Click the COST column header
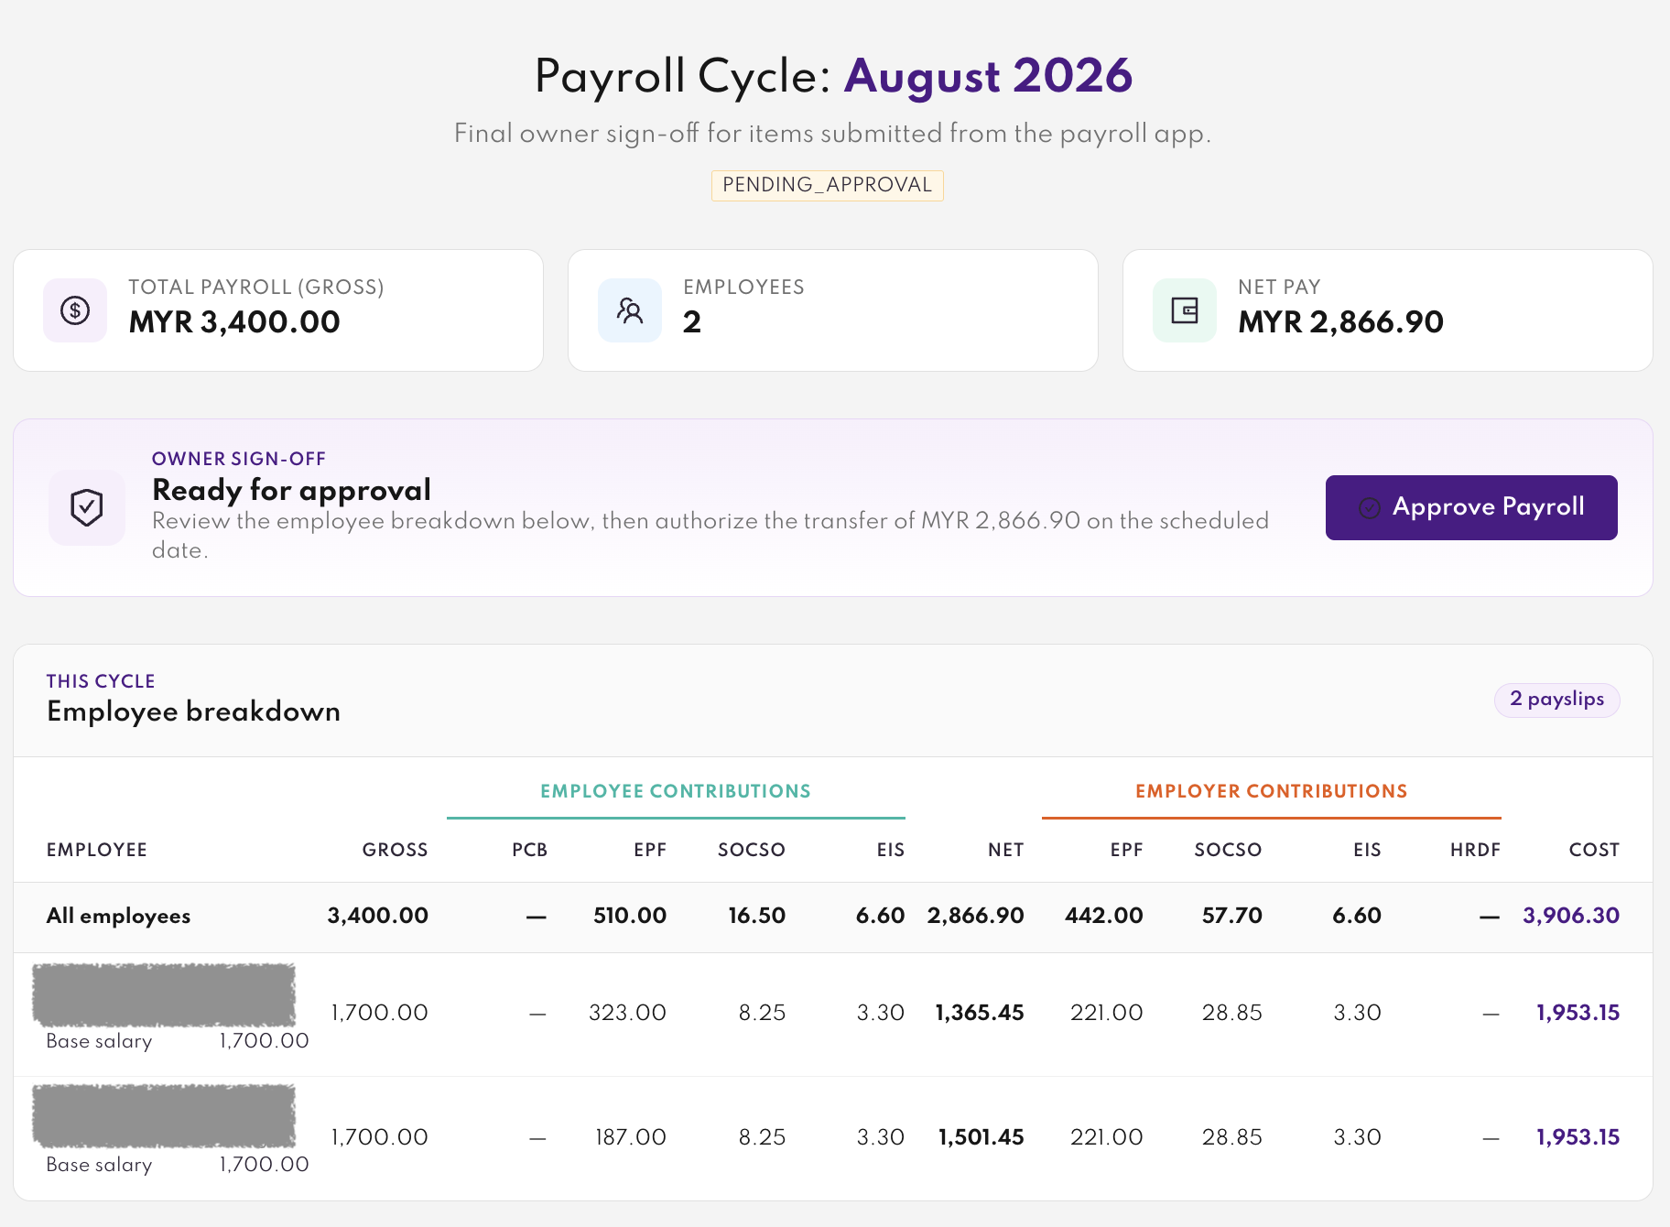 pos(1594,850)
